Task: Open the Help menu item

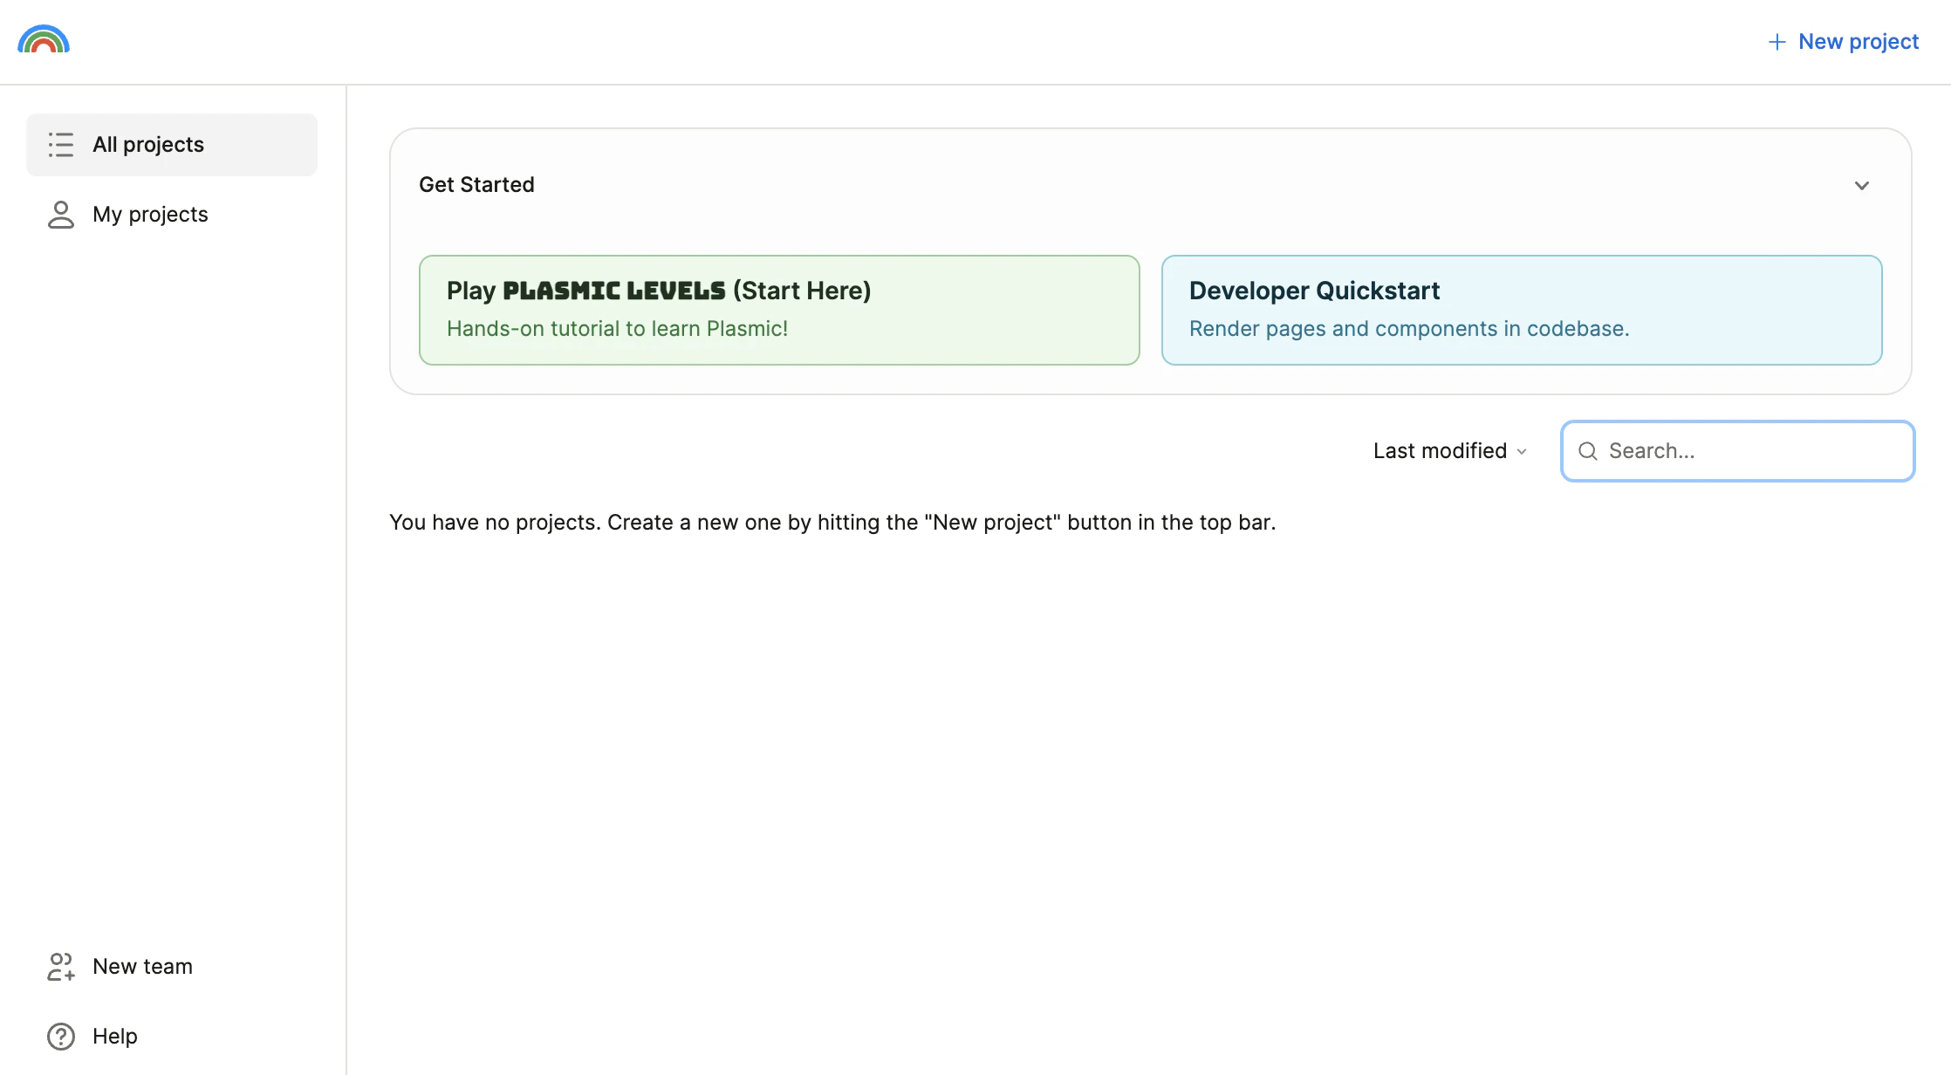Action: (x=172, y=1037)
